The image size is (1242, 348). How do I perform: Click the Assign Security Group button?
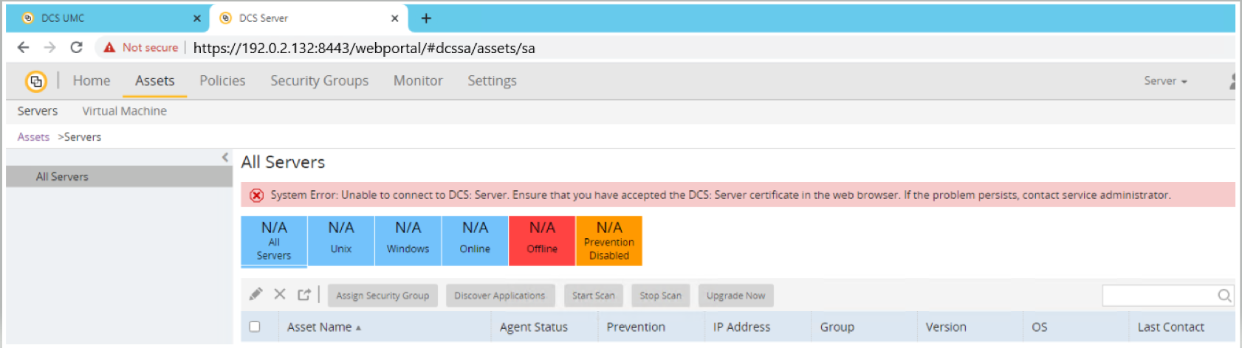tap(382, 296)
